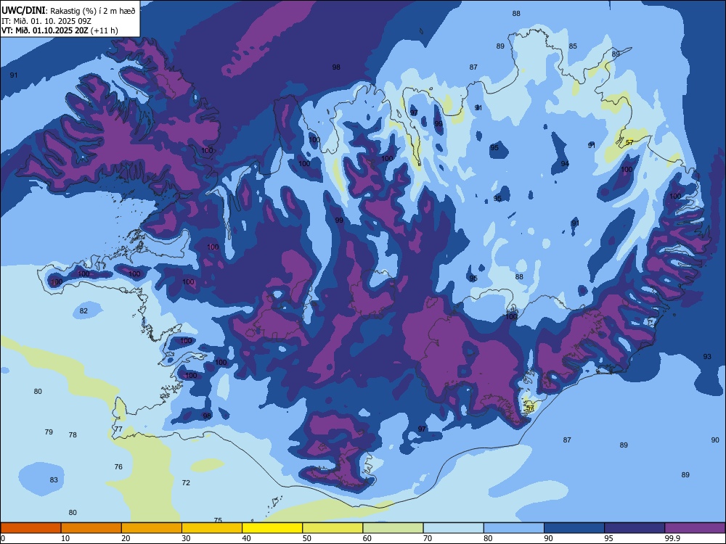
Task: Click the humidity value 75 near the bottom edge
Action: (218, 520)
